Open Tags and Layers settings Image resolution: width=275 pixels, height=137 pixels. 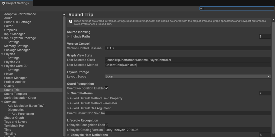click(x=16, y=122)
